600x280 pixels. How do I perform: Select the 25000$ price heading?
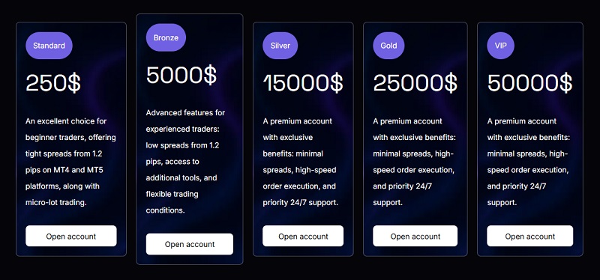(x=415, y=83)
